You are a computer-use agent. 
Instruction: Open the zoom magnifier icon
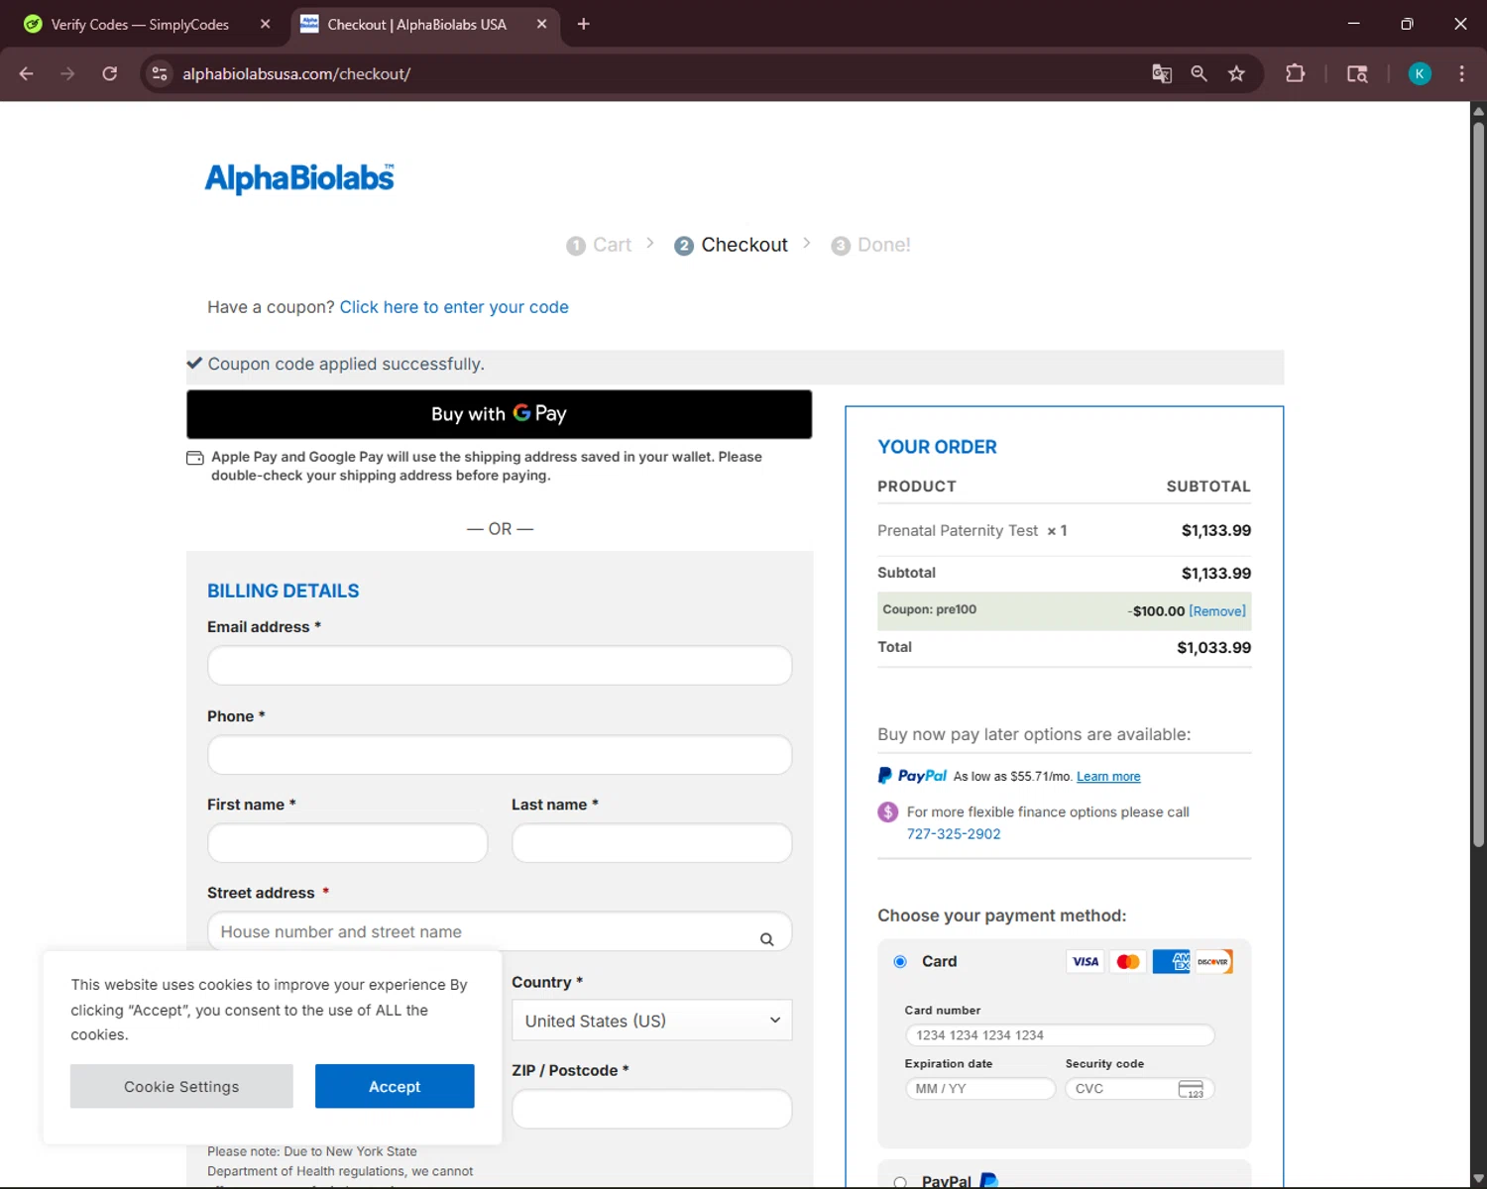point(1199,73)
